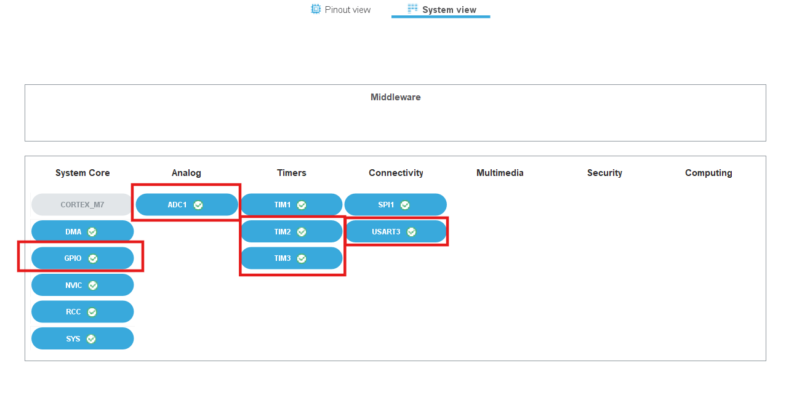Click the chip icon beside Pinout view
Viewport: 794px width, 395px height.
316,9
